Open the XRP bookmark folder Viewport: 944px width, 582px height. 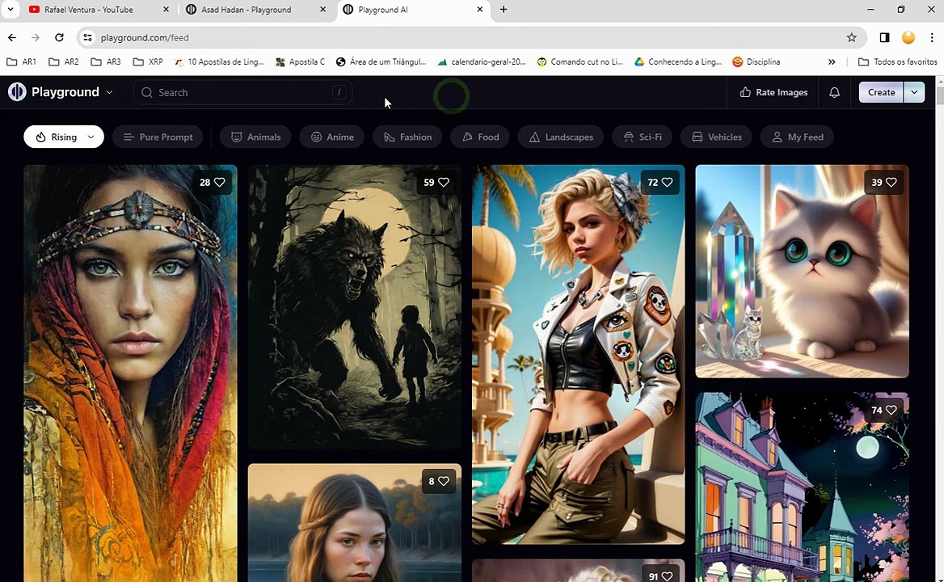click(x=147, y=61)
